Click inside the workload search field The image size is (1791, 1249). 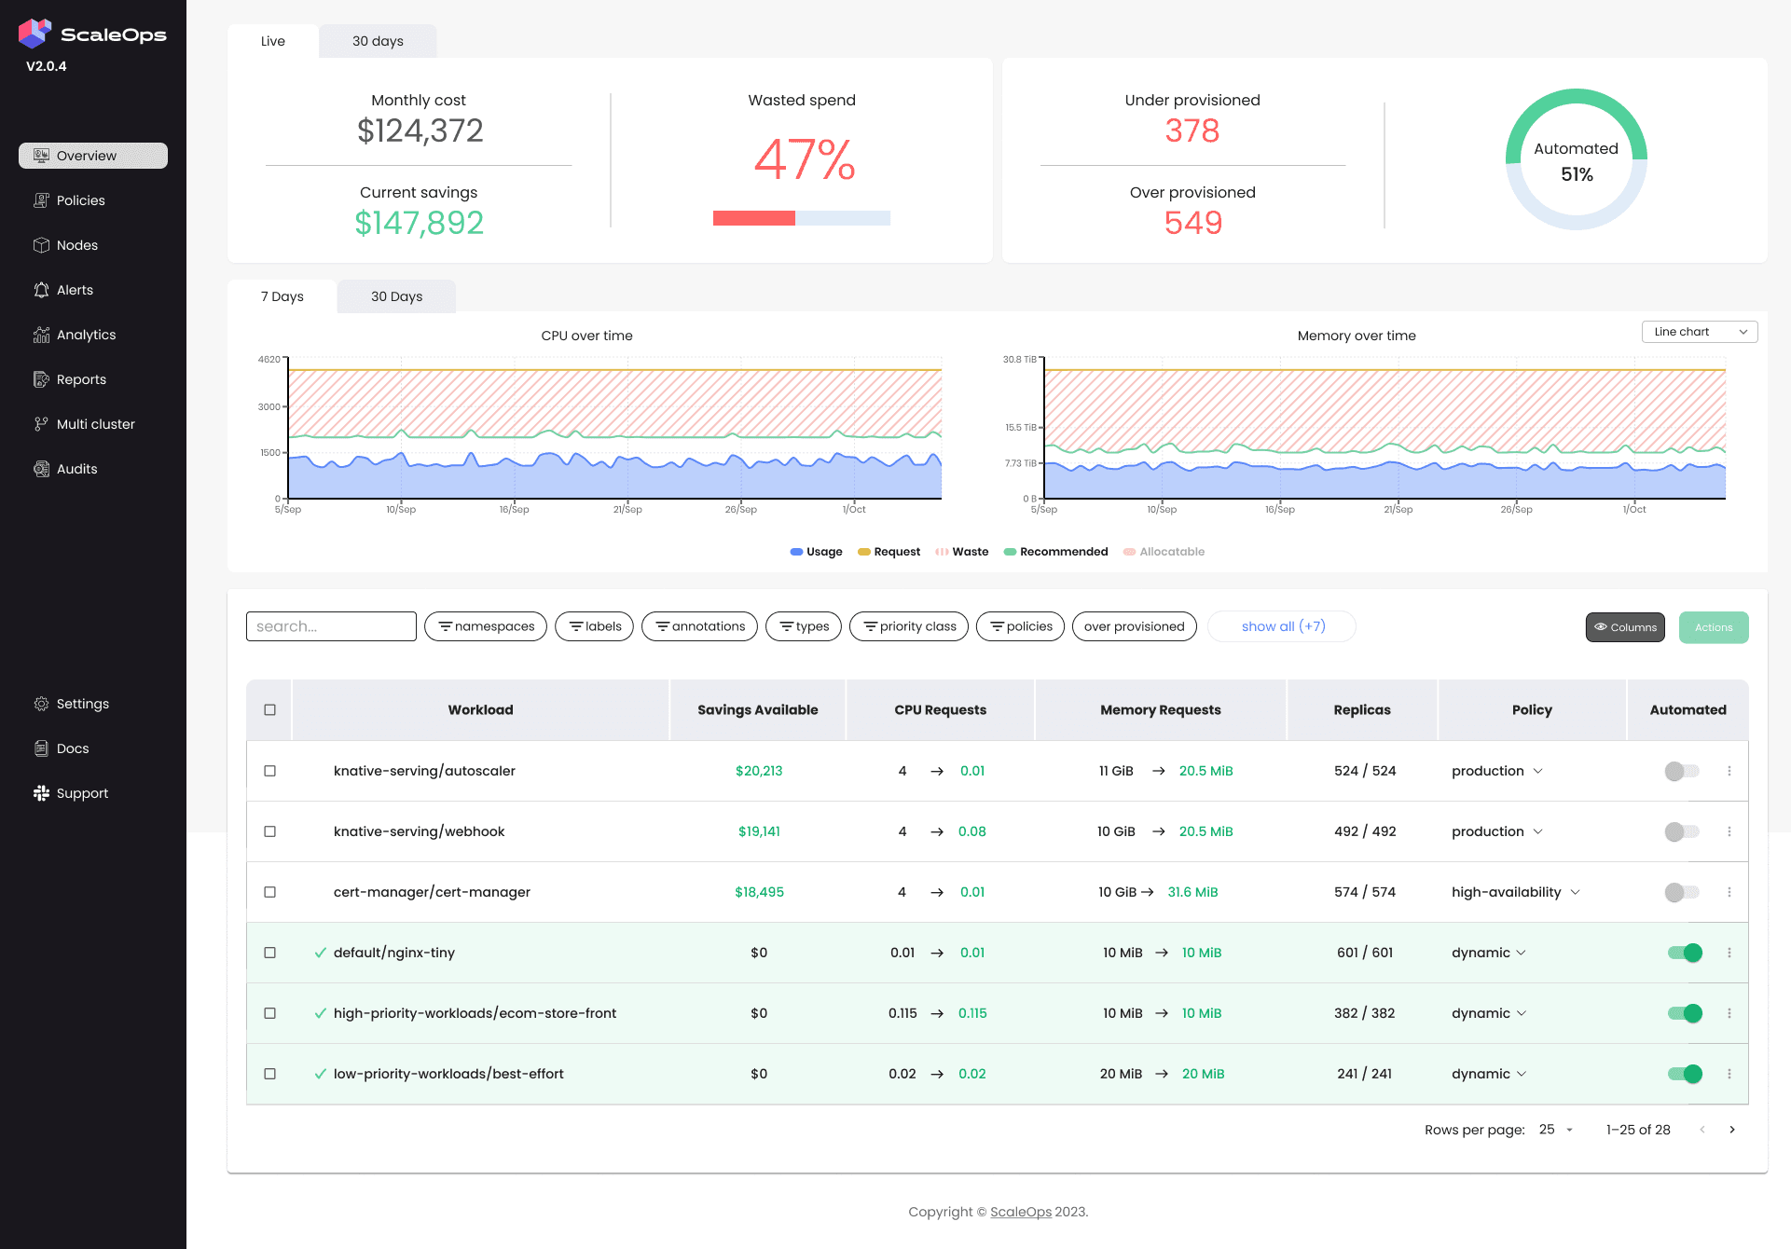(331, 625)
